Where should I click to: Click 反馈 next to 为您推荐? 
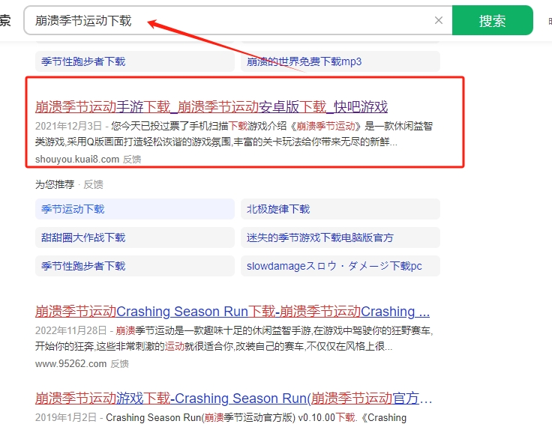93,184
